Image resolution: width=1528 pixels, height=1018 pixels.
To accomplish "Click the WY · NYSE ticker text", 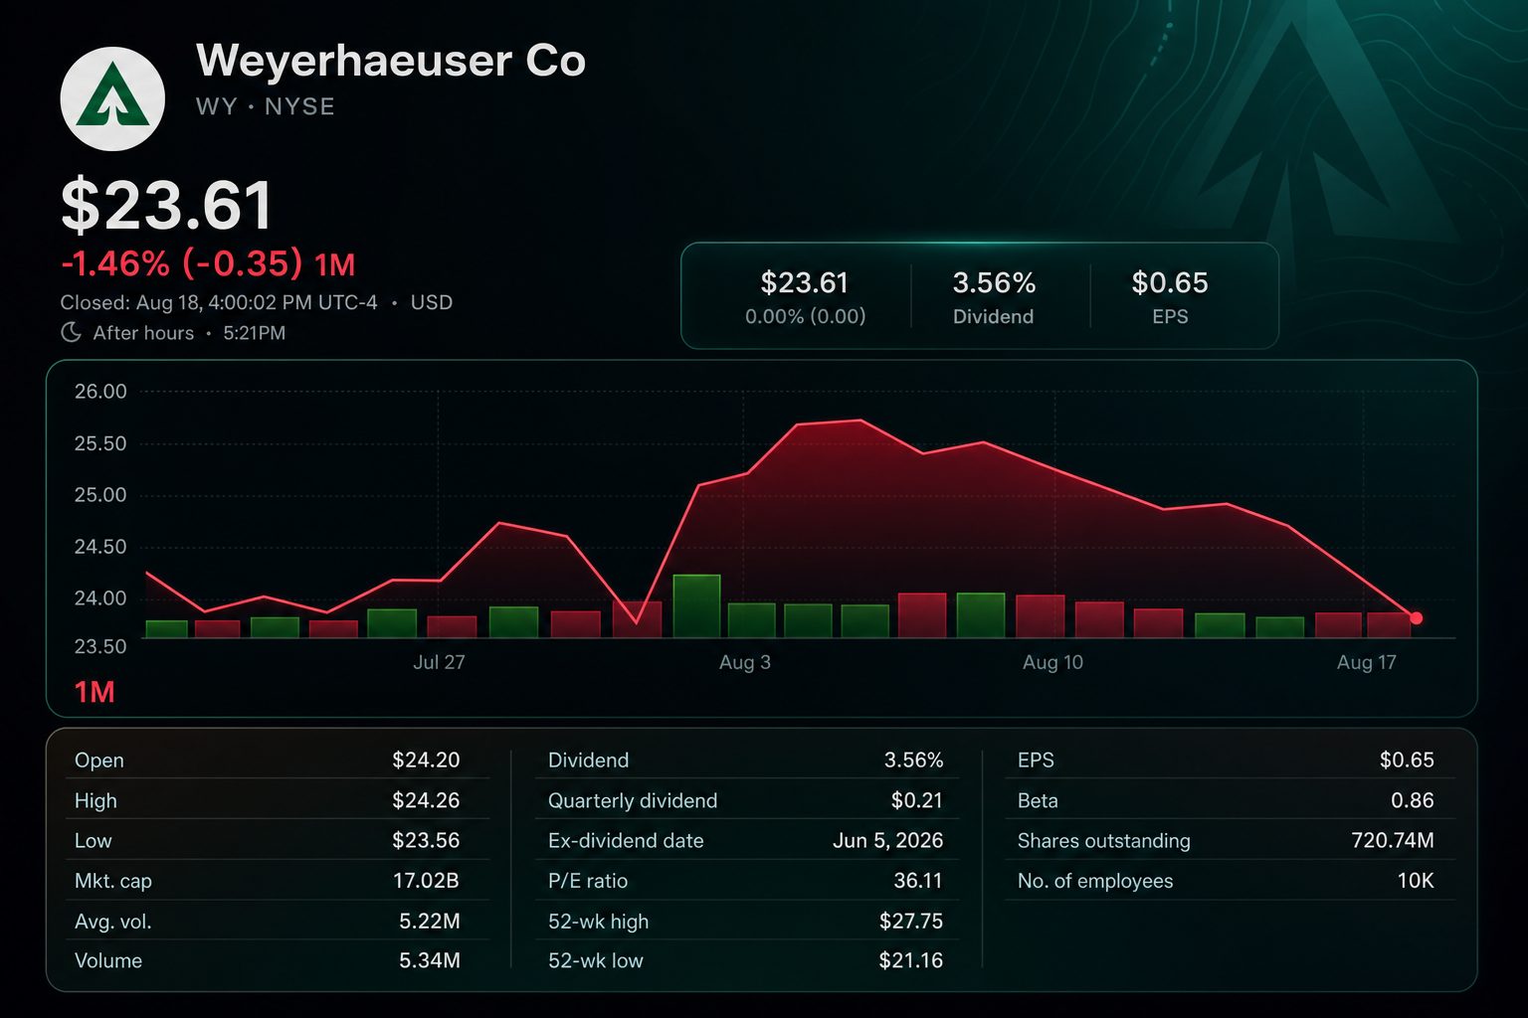I will (266, 106).
